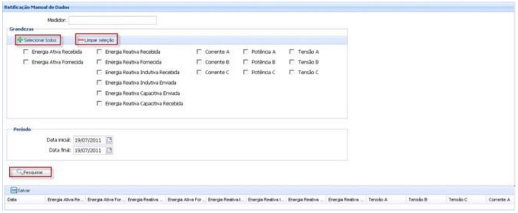Click the Corrente A column header
The height and width of the screenshot is (213, 518).
tap(500, 199)
